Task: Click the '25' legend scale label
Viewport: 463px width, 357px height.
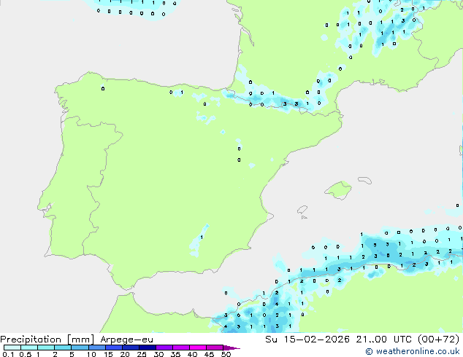Action: pos(142,354)
